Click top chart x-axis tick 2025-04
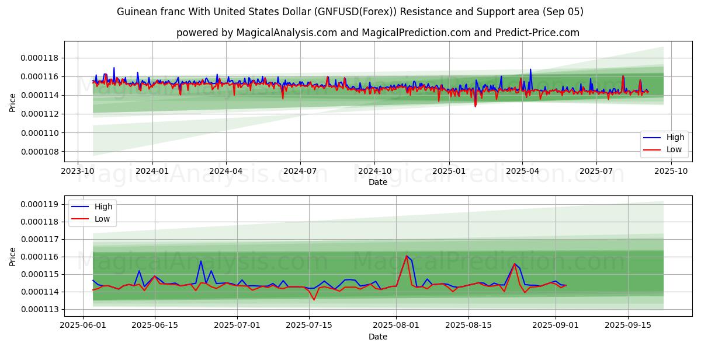This screenshot has height=350, width=701. 522,171
